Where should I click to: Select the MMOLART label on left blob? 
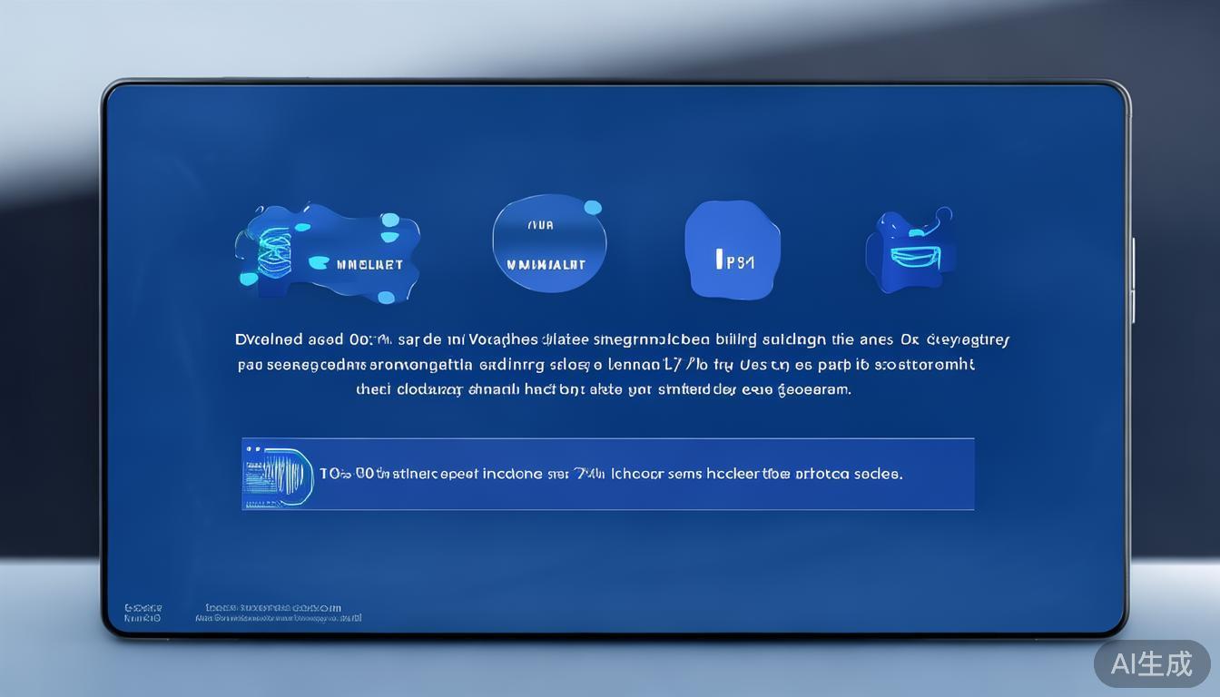click(369, 265)
